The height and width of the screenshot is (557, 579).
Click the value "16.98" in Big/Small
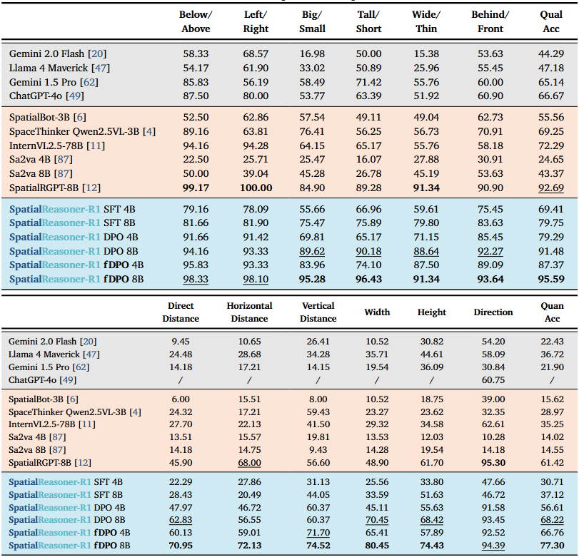point(312,54)
